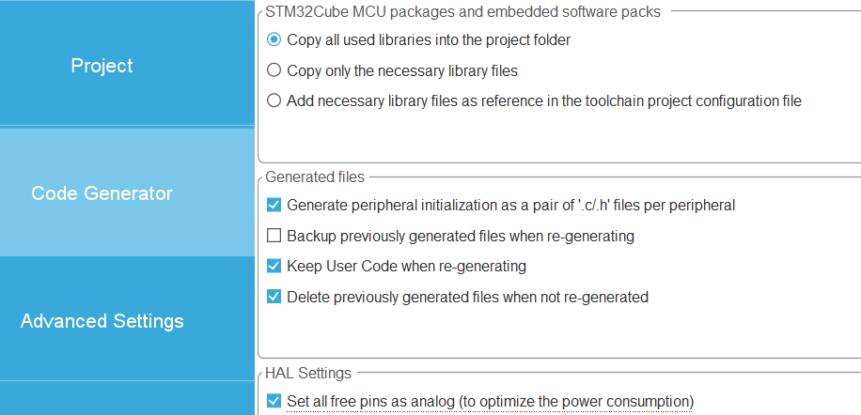This screenshot has height=415, width=861.
Task: Click the 'Generated files' group heading
Action: [x=315, y=177]
